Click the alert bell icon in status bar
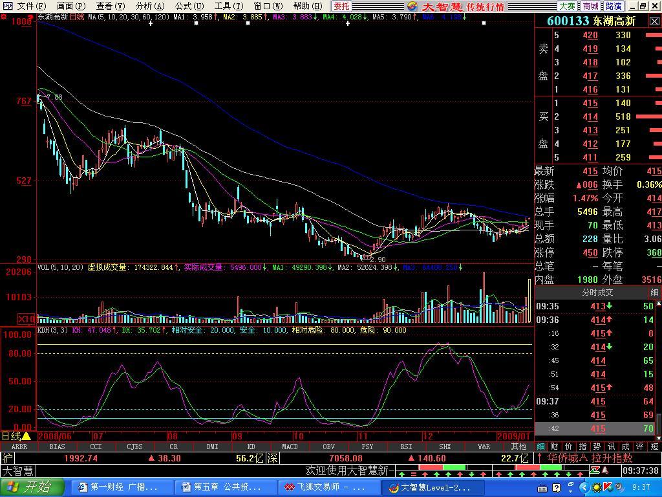This screenshot has width=662, height=497. pyautogui.click(x=605, y=470)
